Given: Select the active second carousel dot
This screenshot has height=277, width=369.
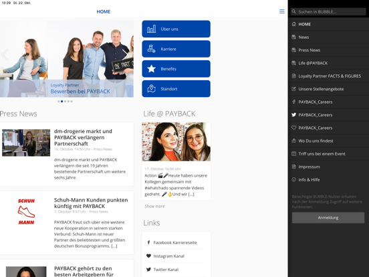Looking at the screenshot, I should coord(62,101).
